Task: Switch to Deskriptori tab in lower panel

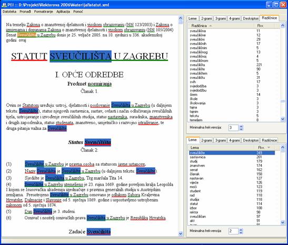Action: (x=251, y=140)
